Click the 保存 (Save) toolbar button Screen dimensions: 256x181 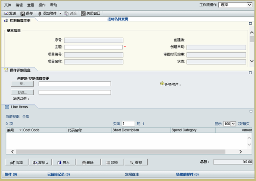27,13
